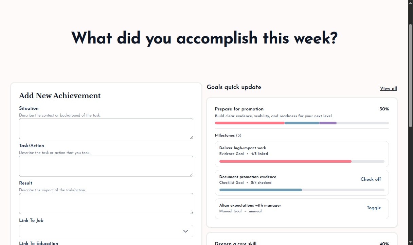Click the Result textarea resize corner
This screenshot has height=245, width=413.
(191, 212)
